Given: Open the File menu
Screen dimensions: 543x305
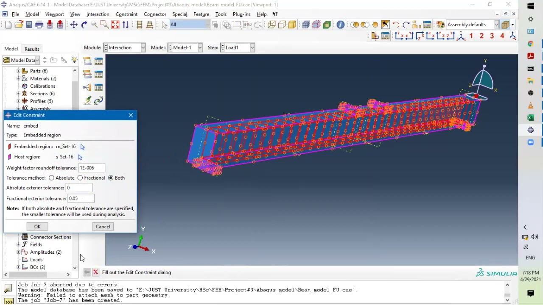Looking at the screenshot, I should tap(15, 14).
